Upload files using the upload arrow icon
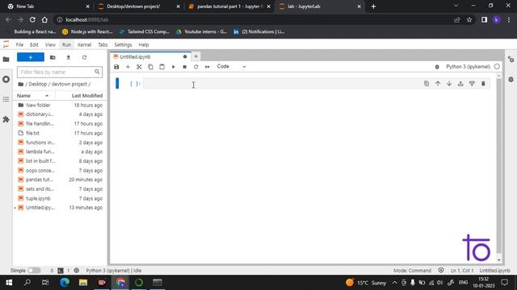 [x=68, y=57]
